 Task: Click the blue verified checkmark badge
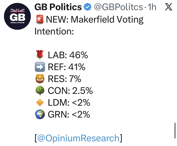click(87, 7)
